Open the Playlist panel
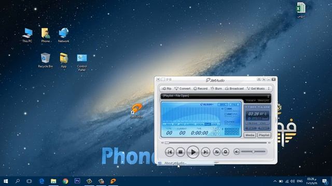The height and width of the screenshot is (186, 332). [x=264, y=135]
